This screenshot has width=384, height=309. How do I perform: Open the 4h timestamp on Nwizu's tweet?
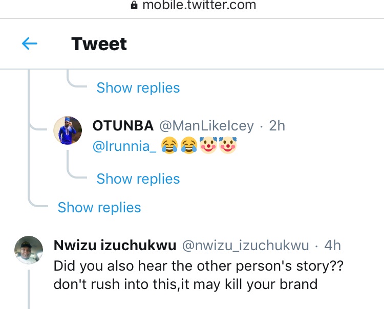coord(333,246)
